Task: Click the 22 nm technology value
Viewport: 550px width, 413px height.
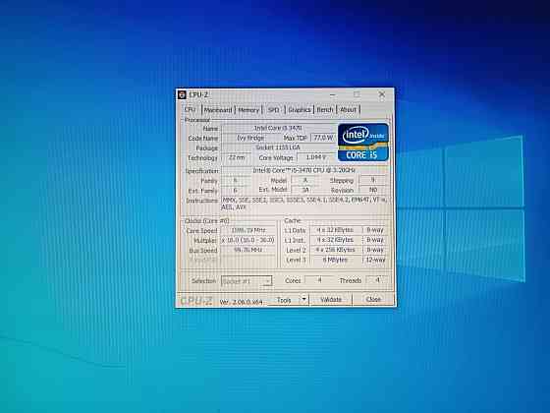Action: [237, 157]
